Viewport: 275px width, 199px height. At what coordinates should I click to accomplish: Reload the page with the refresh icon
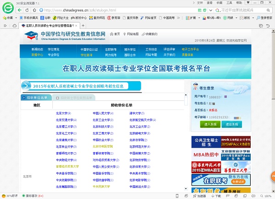[x=27, y=10]
